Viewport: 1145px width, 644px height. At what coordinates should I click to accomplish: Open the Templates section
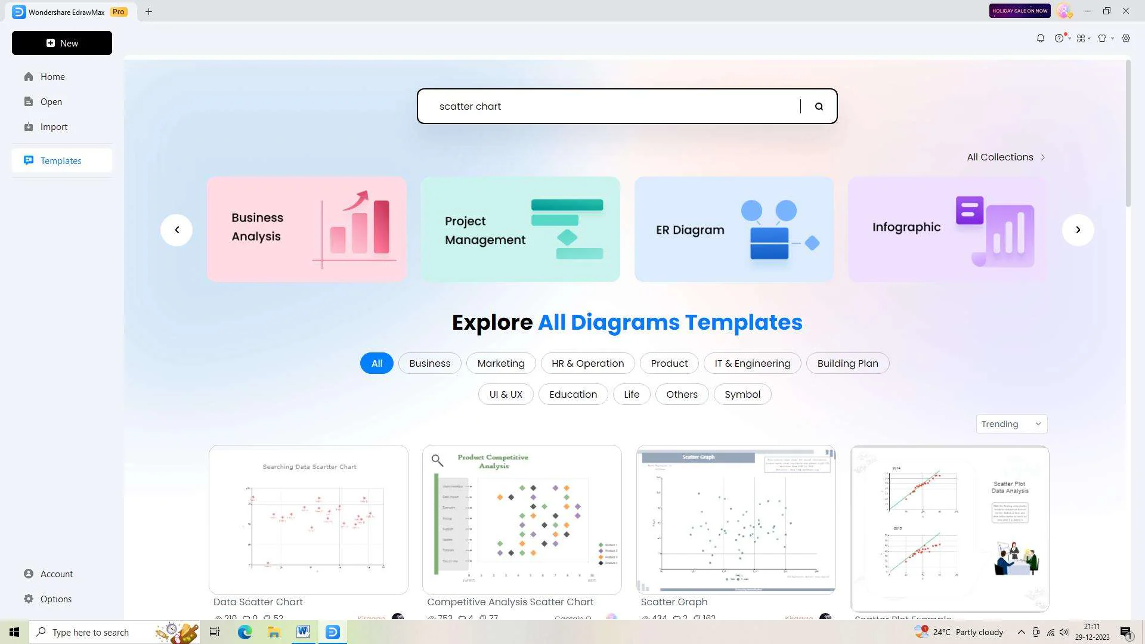click(61, 160)
